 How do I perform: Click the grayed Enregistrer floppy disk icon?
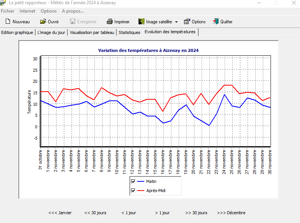(x=73, y=22)
